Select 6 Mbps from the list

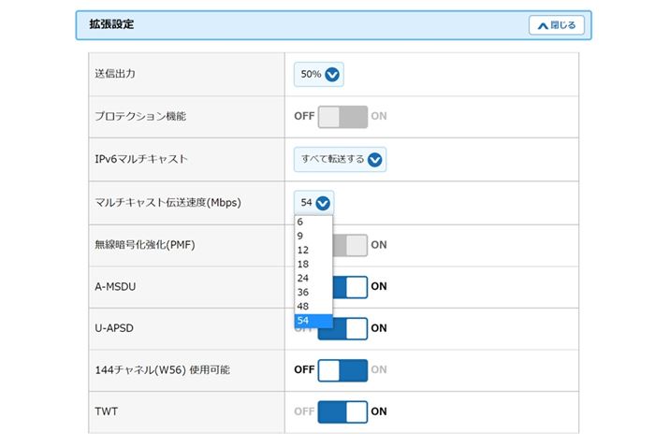pos(313,223)
